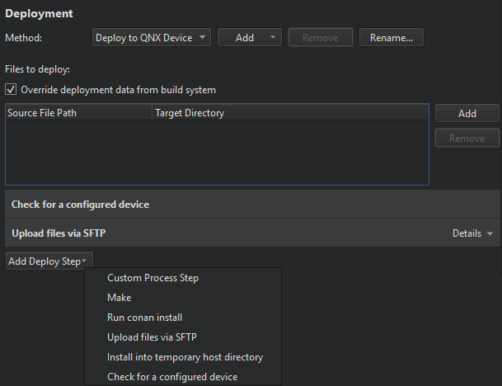This screenshot has width=502, height=386.
Task: Click inside the empty files to deploy table
Action: pos(216,153)
